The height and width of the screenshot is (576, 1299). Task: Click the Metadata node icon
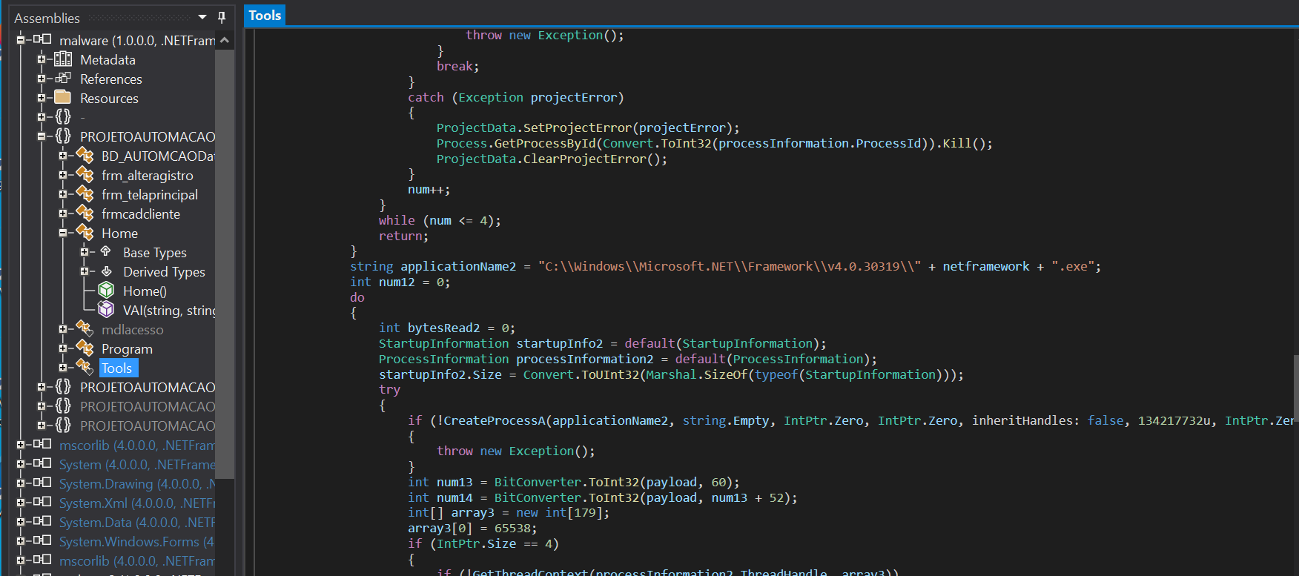(63, 59)
